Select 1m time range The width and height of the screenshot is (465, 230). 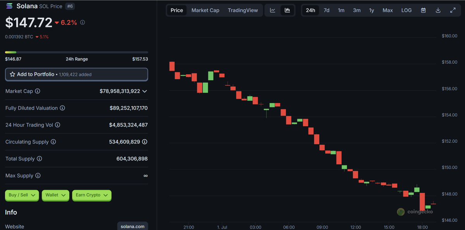click(341, 10)
